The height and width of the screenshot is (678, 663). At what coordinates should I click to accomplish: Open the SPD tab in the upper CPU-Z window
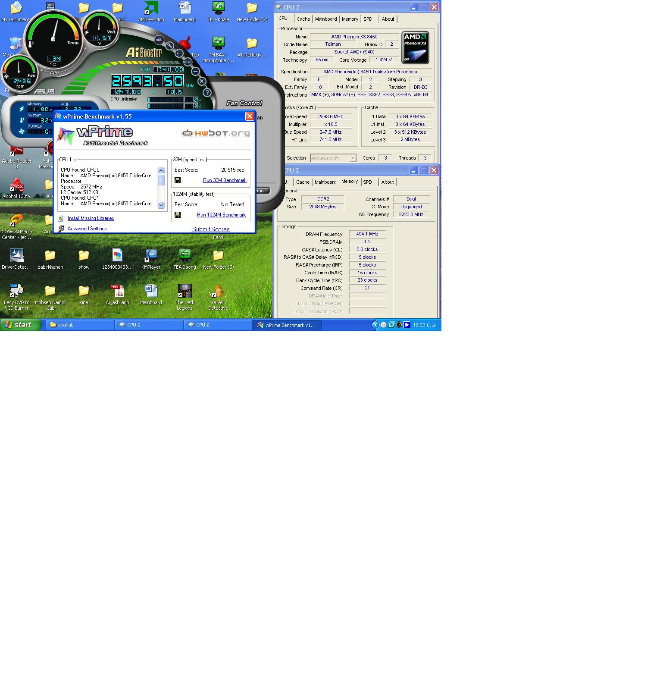click(x=368, y=19)
